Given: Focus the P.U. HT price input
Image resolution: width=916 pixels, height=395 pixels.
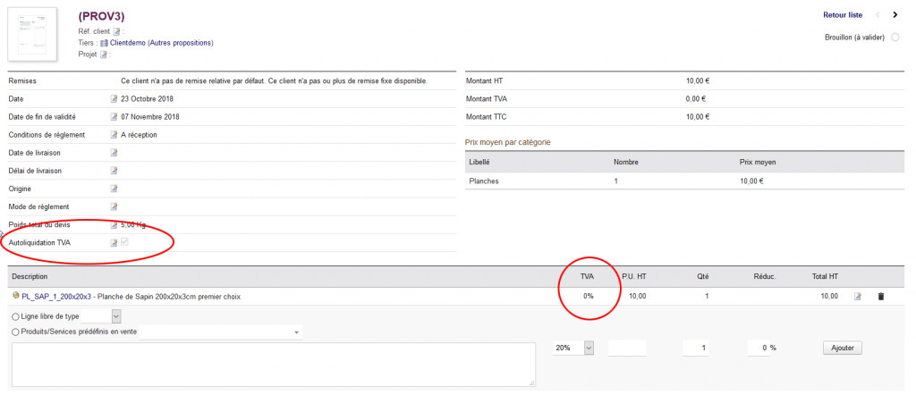Looking at the screenshot, I should [x=627, y=348].
